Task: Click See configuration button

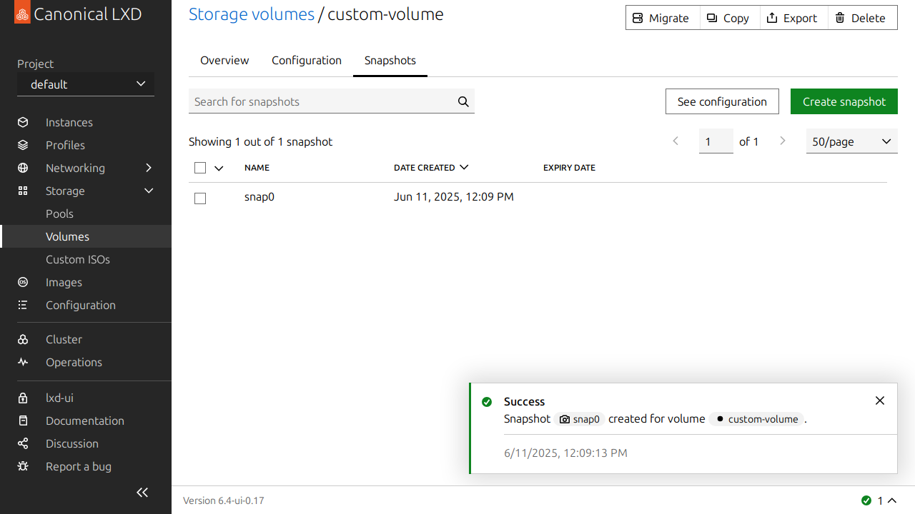Action: [722, 101]
